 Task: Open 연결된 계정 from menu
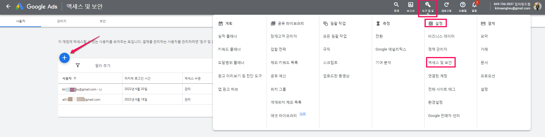coord(438,76)
